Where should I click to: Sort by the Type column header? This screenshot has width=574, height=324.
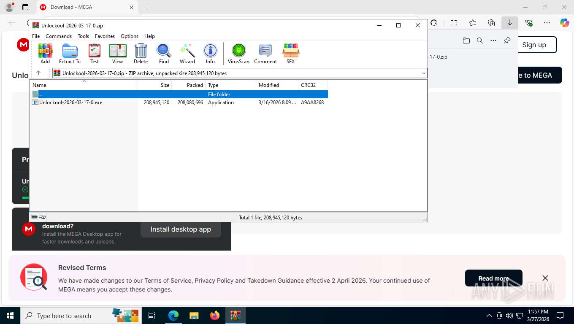tap(230, 85)
